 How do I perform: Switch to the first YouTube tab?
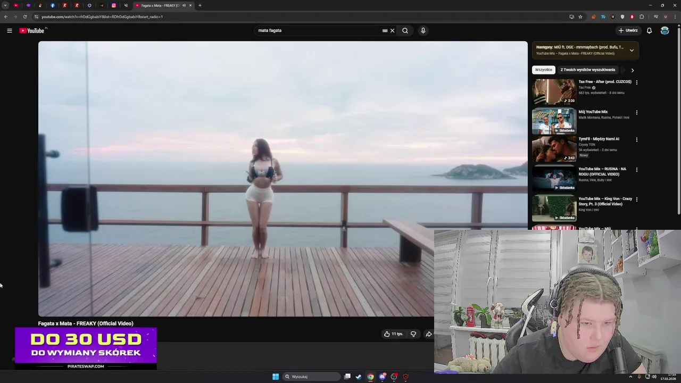pyautogui.click(x=16, y=5)
